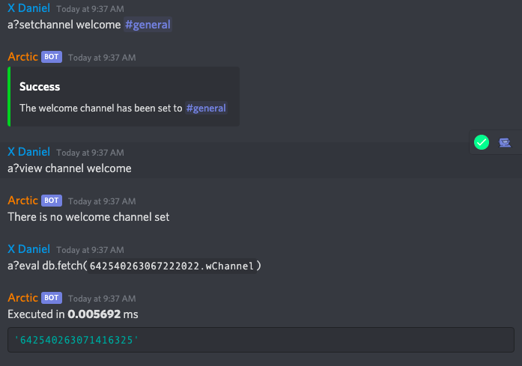Click the inline code 642540263067222022.wChannel
Screen dimensions: 522x366
click(x=174, y=266)
